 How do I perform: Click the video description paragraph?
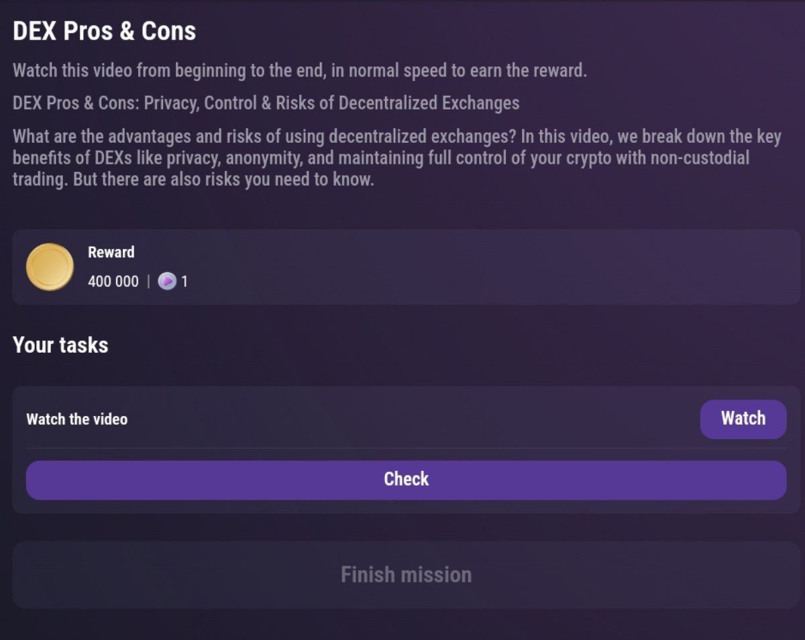396,158
